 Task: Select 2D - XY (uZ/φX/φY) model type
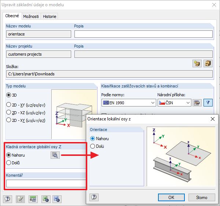click(x=26, y=105)
